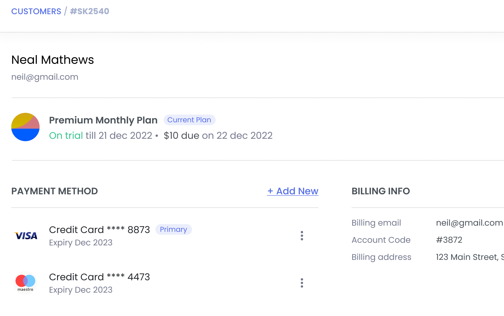Click the Premium Monthly Plan title
504x316 pixels.
[x=103, y=120]
